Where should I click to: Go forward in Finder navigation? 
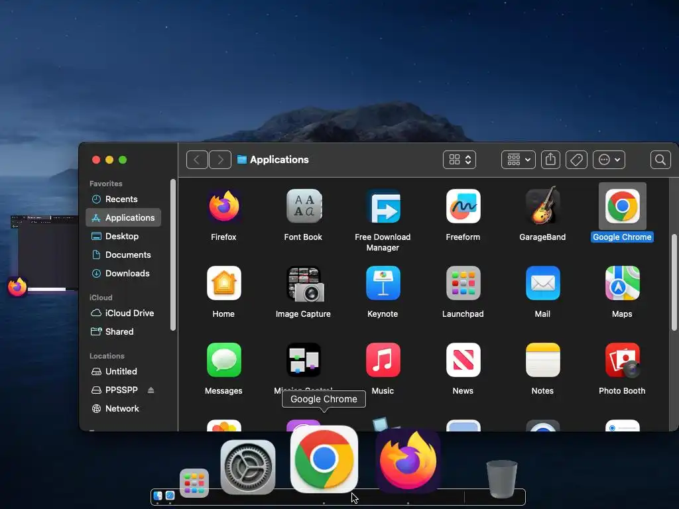click(x=220, y=160)
